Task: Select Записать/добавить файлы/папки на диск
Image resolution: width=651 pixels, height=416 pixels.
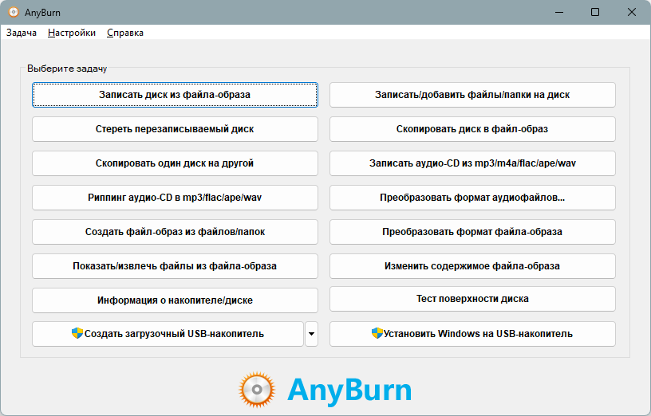Action: (472, 95)
